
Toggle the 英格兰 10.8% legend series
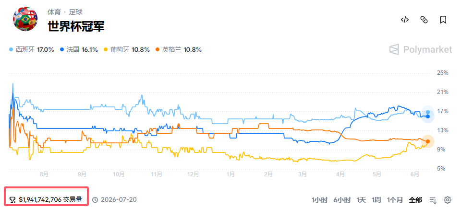click(178, 50)
